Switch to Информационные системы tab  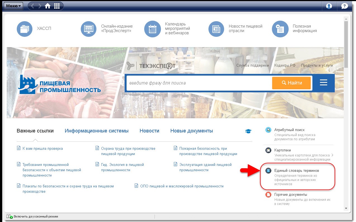tap(97, 131)
